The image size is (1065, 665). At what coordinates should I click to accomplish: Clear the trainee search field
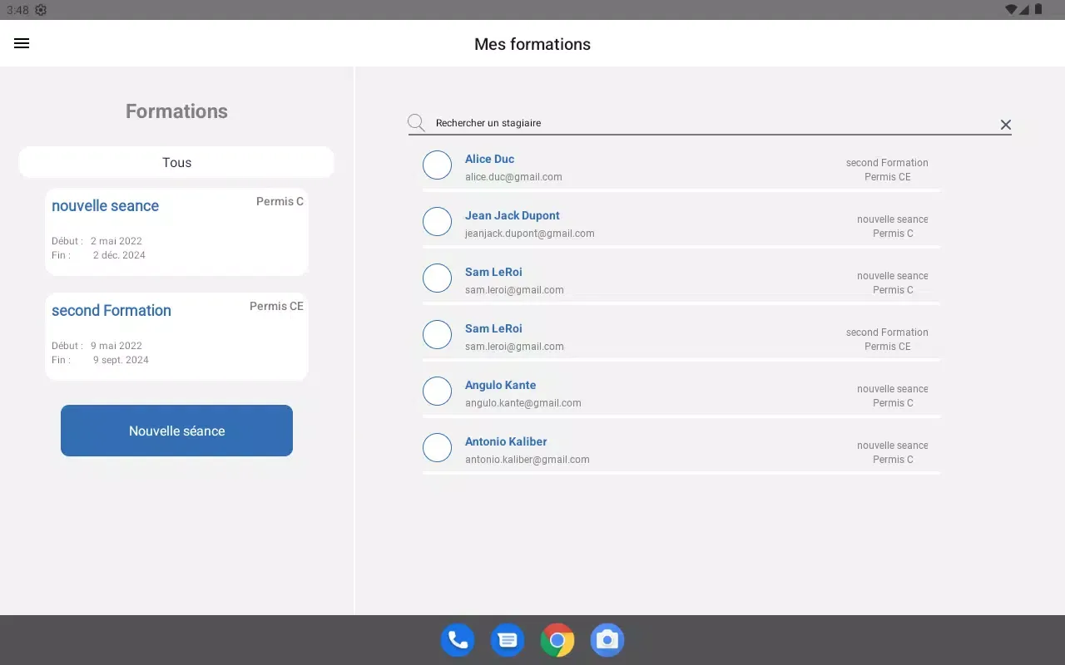1005,125
